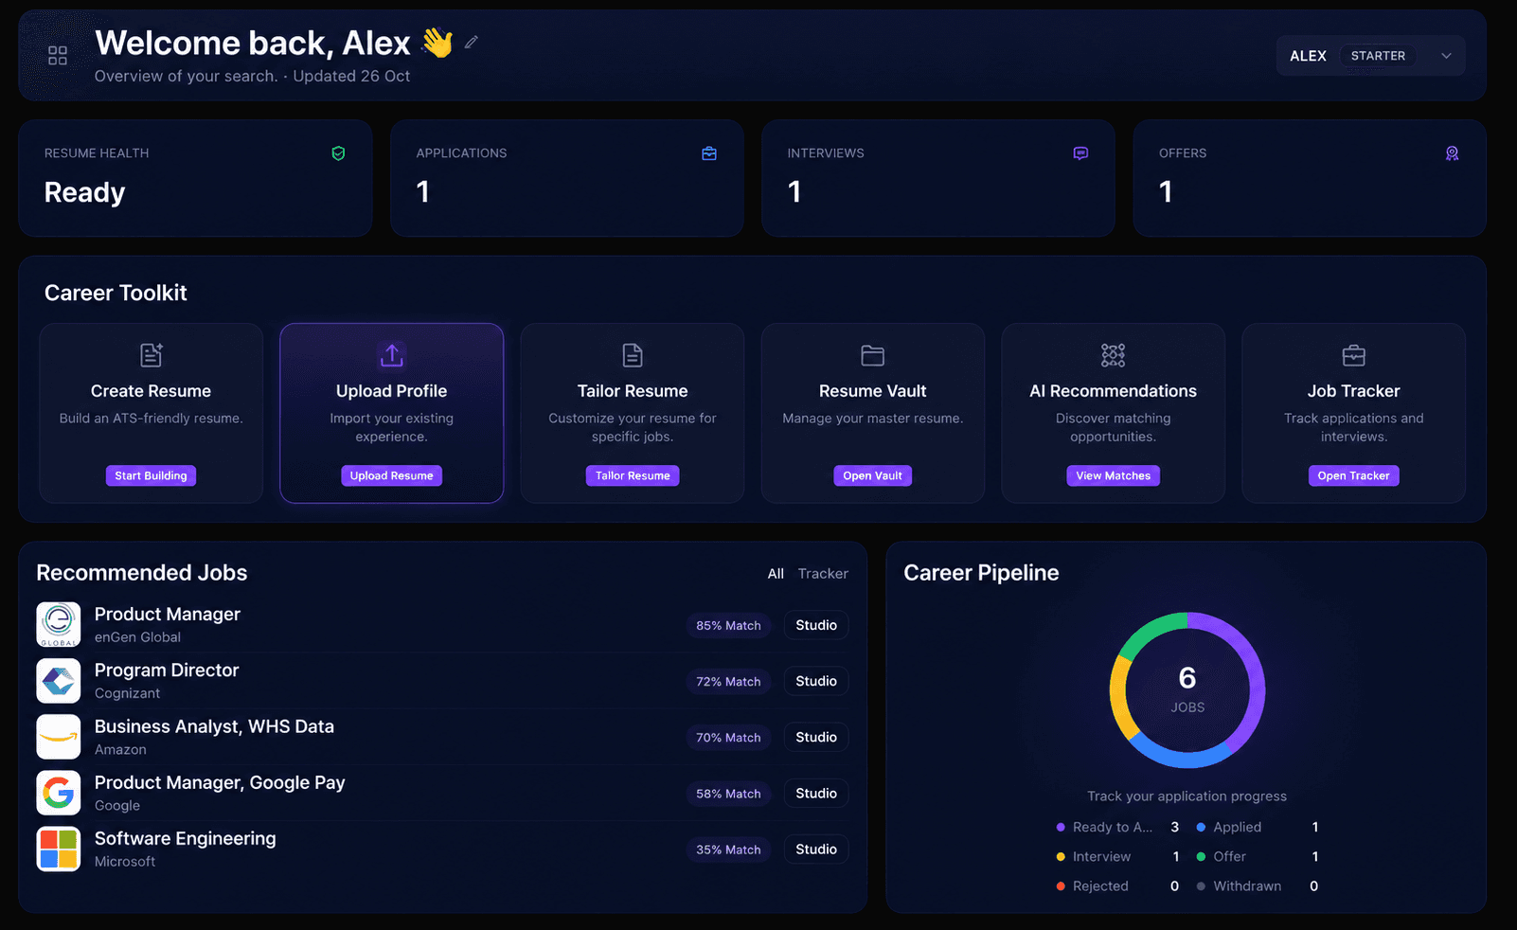Image resolution: width=1517 pixels, height=930 pixels.
Task: Click the Career Pipeline donut chart center
Action: tap(1187, 689)
